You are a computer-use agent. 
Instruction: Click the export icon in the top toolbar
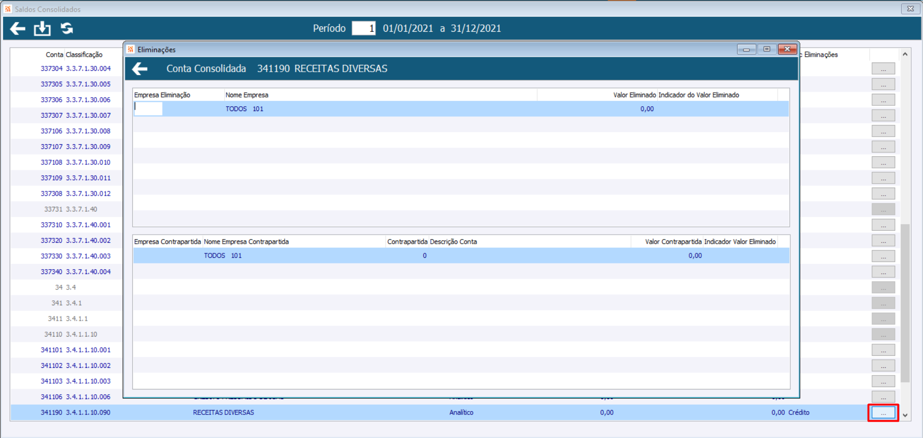pos(42,29)
